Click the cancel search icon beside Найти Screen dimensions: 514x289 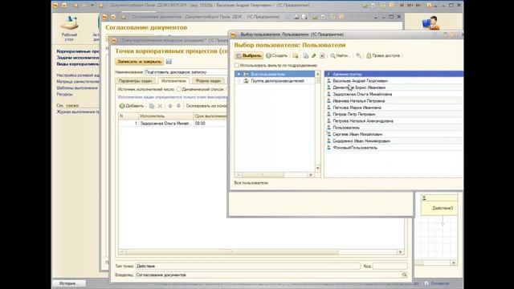(x=358, y=56)
